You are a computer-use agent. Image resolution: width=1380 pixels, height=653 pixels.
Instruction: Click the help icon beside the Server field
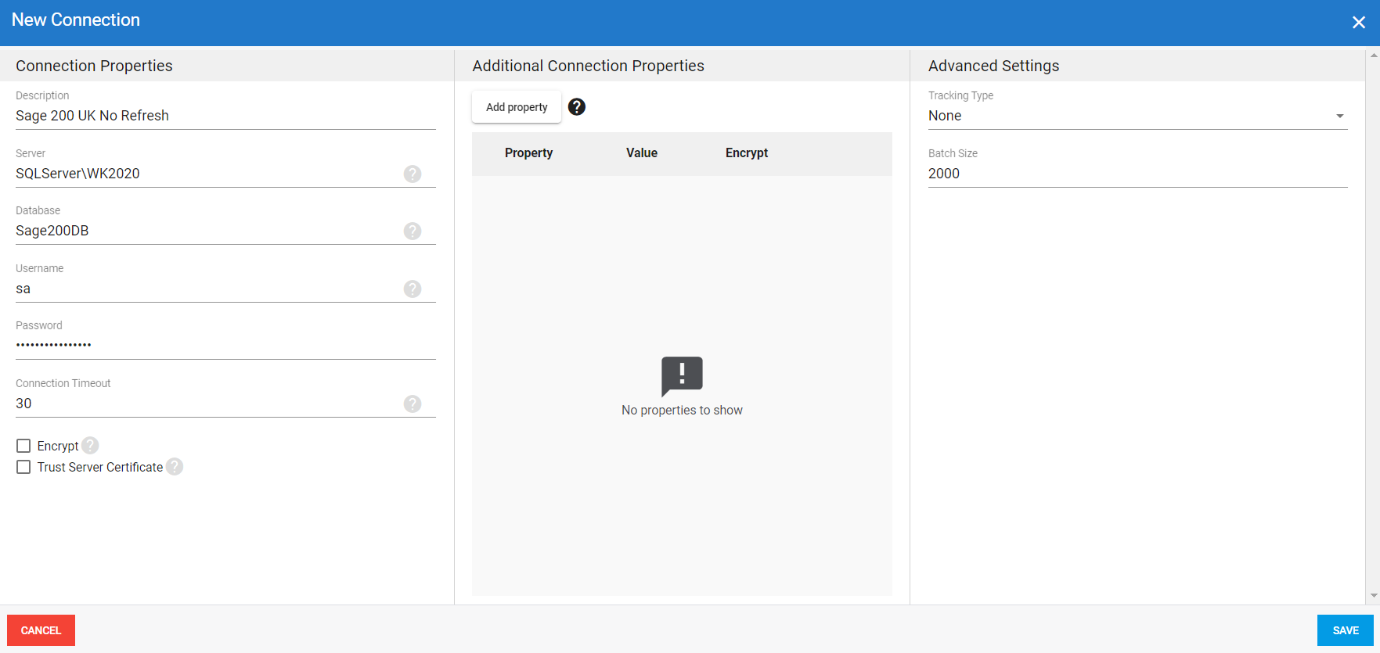click(413, 174)
